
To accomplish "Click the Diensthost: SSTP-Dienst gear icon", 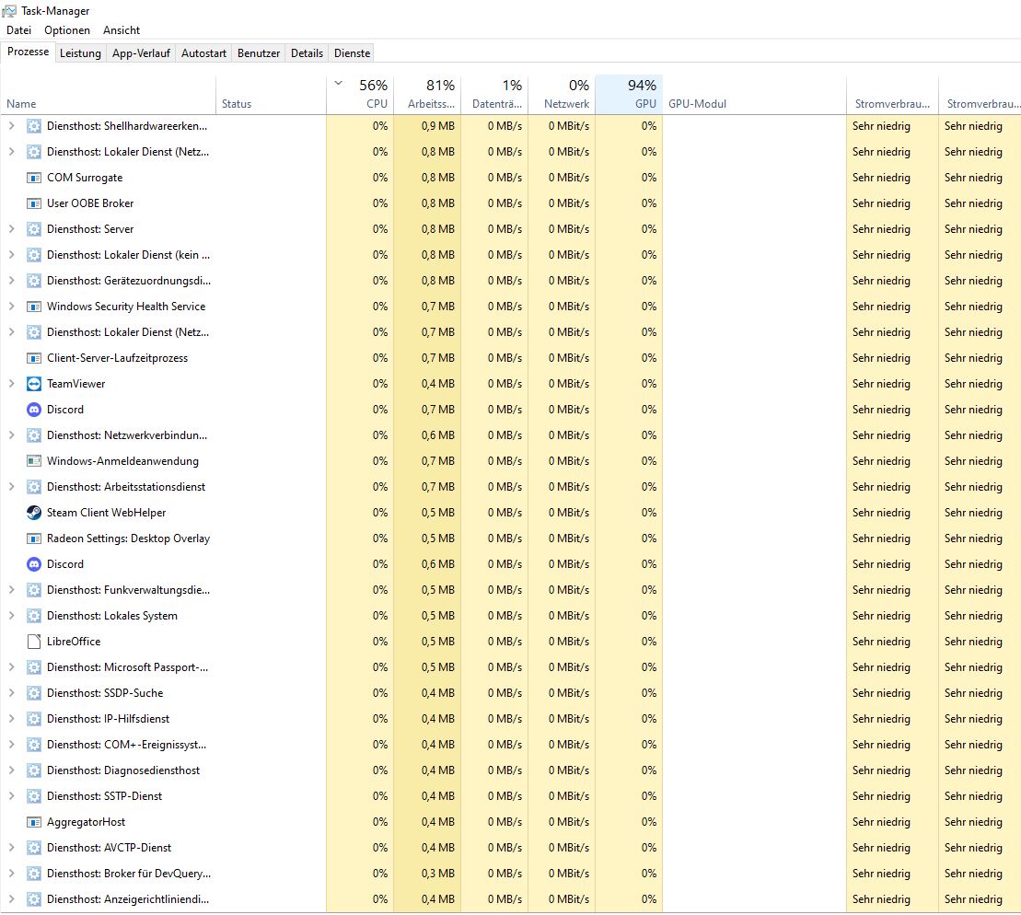I will (34, 796).
